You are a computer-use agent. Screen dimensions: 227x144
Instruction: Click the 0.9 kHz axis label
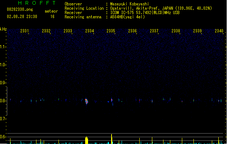click(3, 83)
